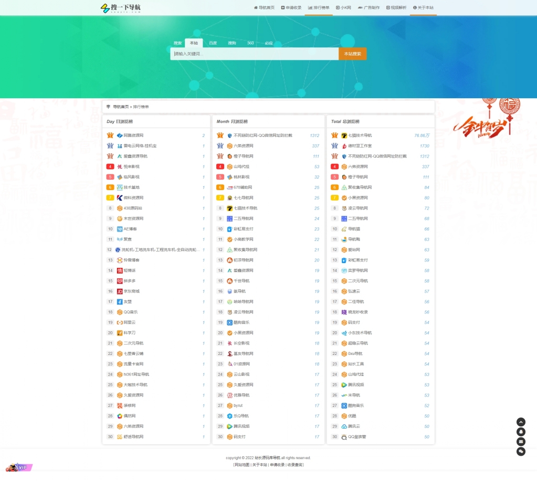Click the email envelope floating button
Image resolution: width=537 pixels, height=481 pixels.
point(521,442)
